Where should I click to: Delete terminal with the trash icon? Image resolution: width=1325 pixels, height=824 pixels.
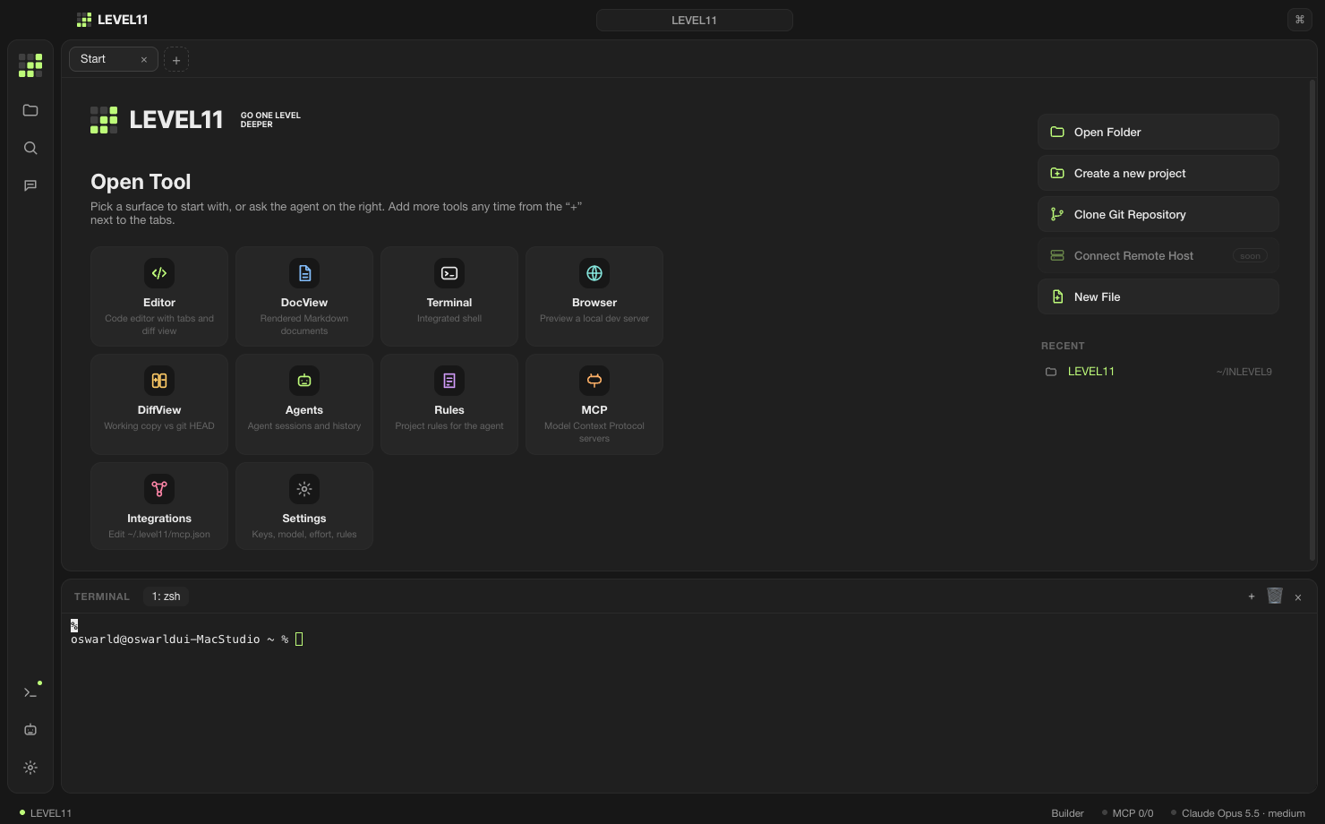click(1275, 597)
